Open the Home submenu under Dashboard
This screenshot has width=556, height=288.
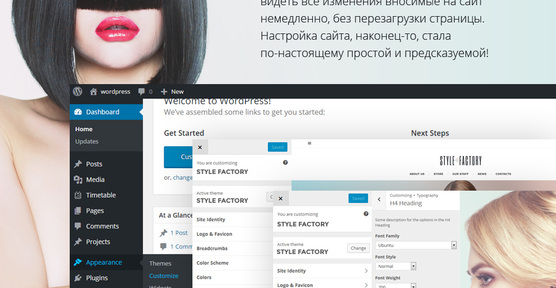[x=84, y=129]
